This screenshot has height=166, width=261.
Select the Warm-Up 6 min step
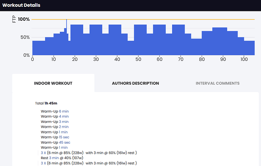point(54,111)
